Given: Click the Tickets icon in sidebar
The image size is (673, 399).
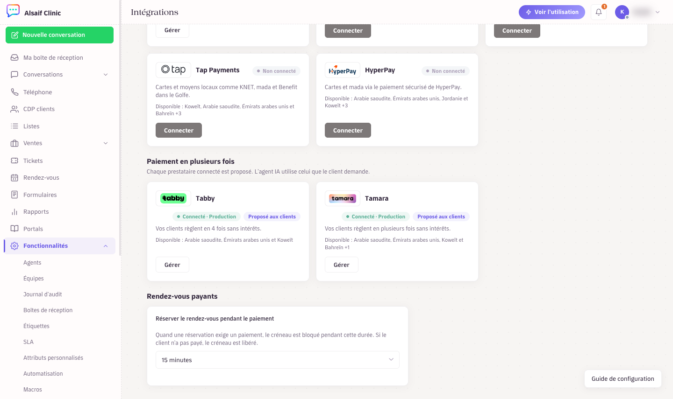Looking at the screenshot, I should click(x=14, y=161).
